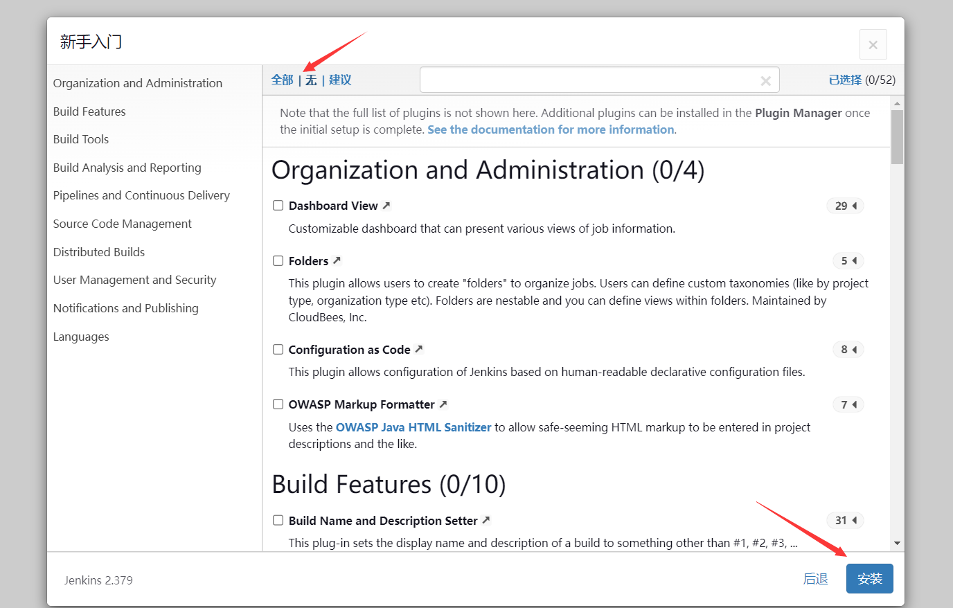Click 全部 to select all plugins
The height and width of the screenshot is (608, 953).
point(283,80)
